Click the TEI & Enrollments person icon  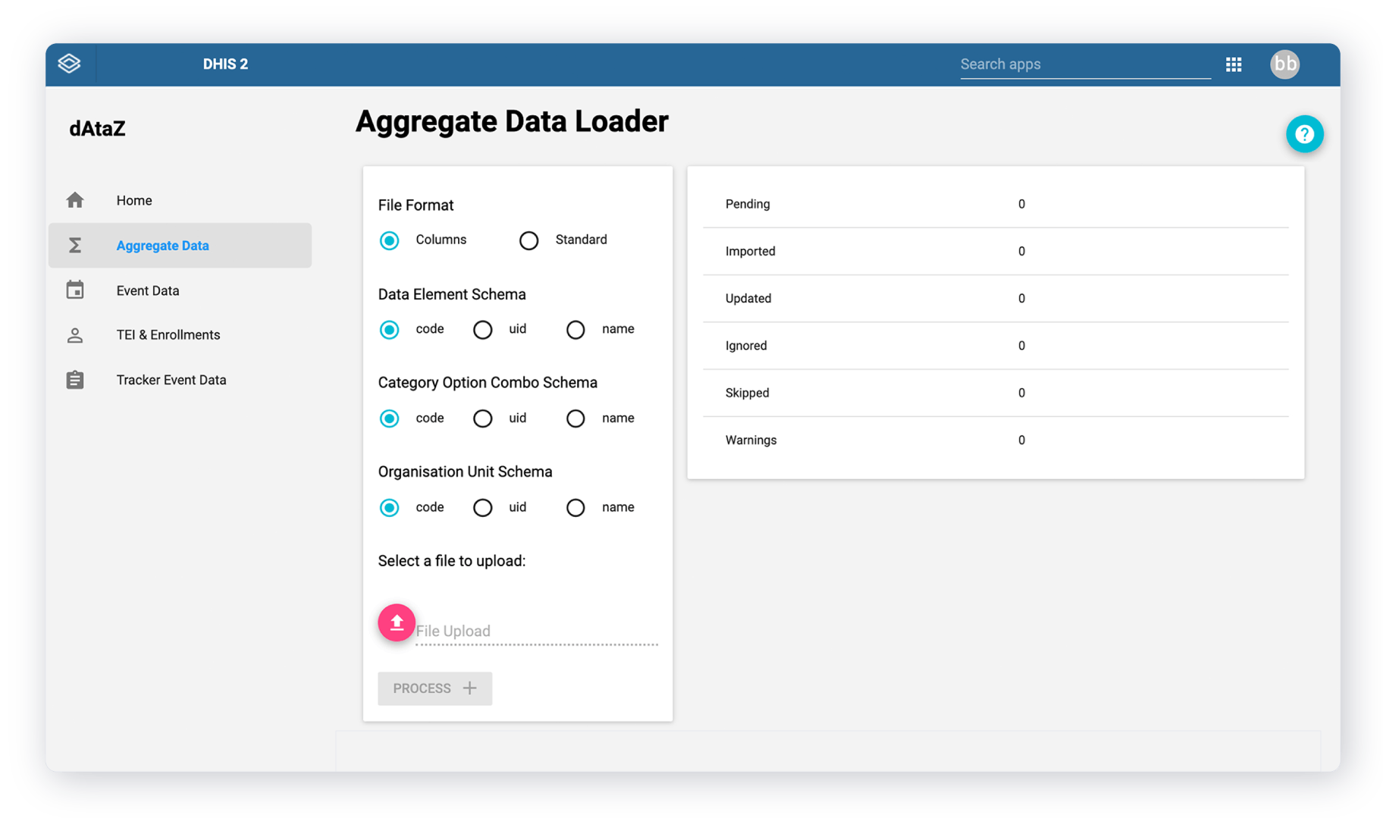tap(74, 334)
